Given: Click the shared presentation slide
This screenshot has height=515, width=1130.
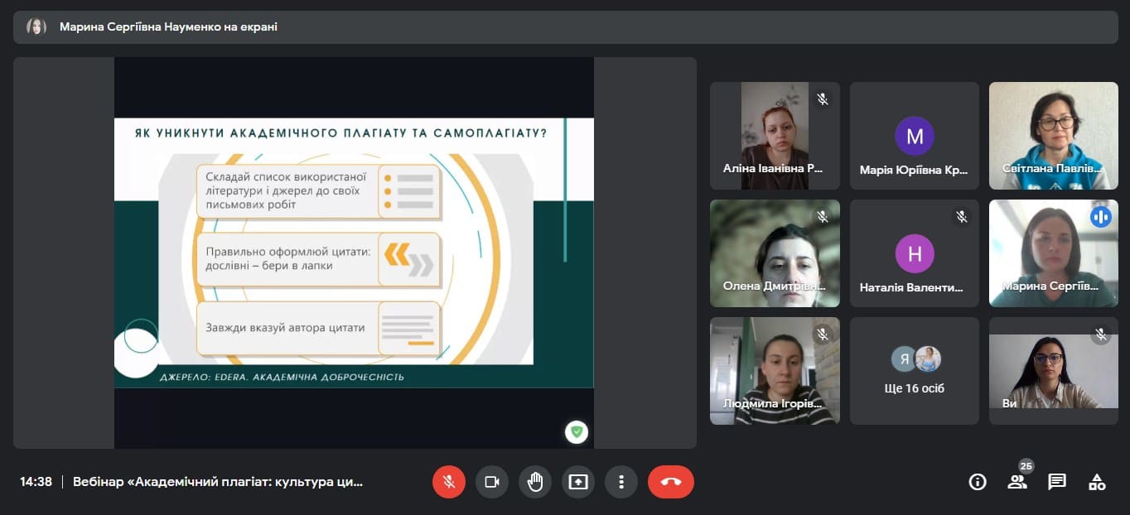Looking at the screenshot, I should (x=354, y=253).
